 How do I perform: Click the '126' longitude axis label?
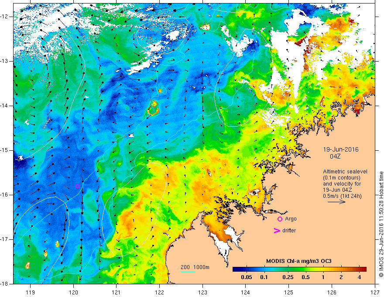click(332, 292)
